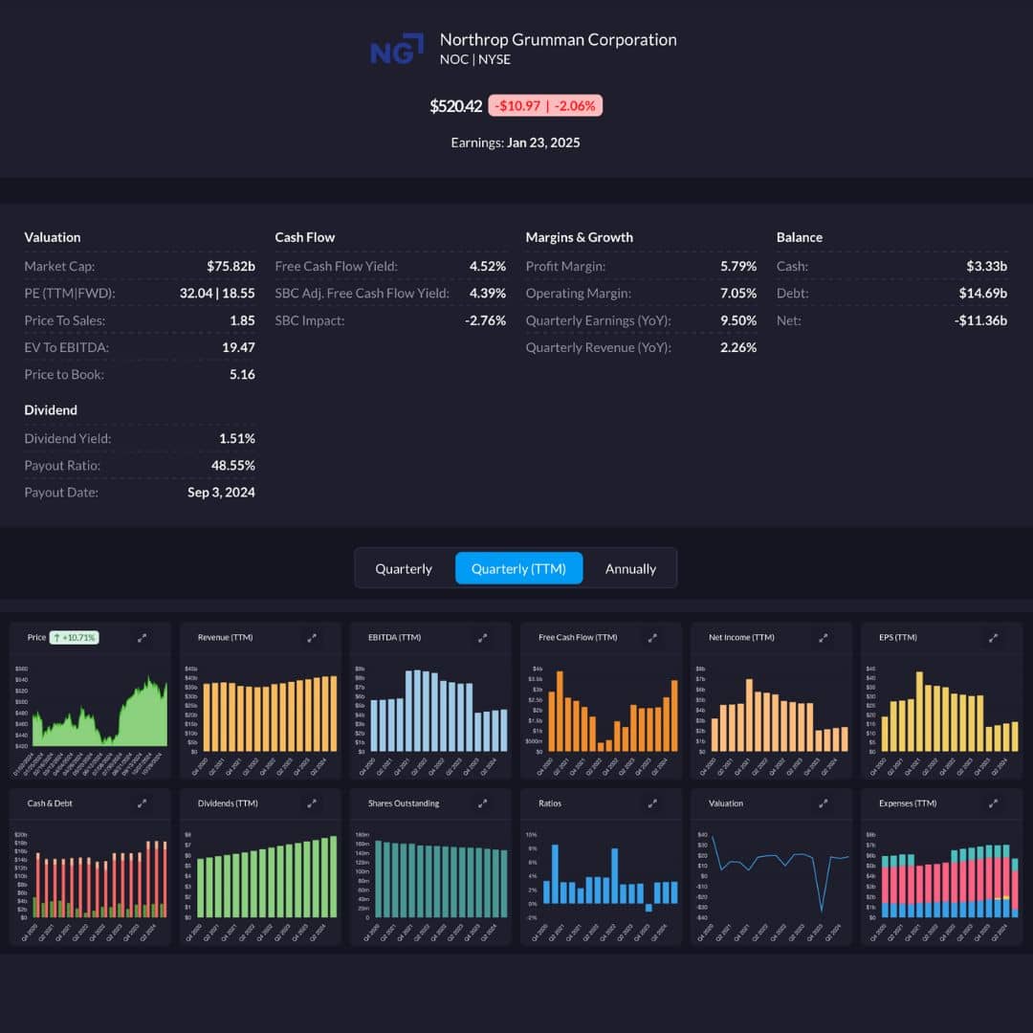Expand the Revenue (TTM) chart
This screenshot has width=1033, height=1033.
(x=312, y=638)
